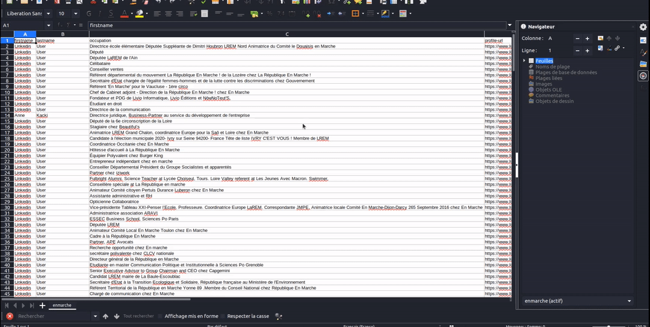Open borders dropdown arrow
650x327 pixels.
pos(363,14)
